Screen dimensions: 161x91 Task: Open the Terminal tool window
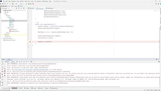[x=34, y=88]
